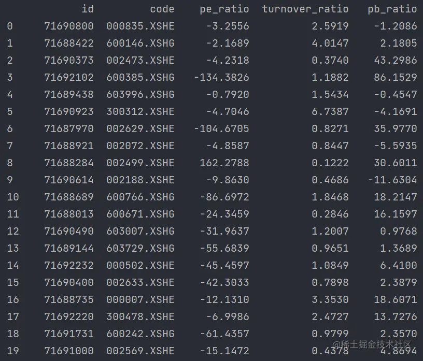The height and width of the screenshot is (361, 423).
Task: Click pe_ratio value -24.3459
Action: (224, 214)
